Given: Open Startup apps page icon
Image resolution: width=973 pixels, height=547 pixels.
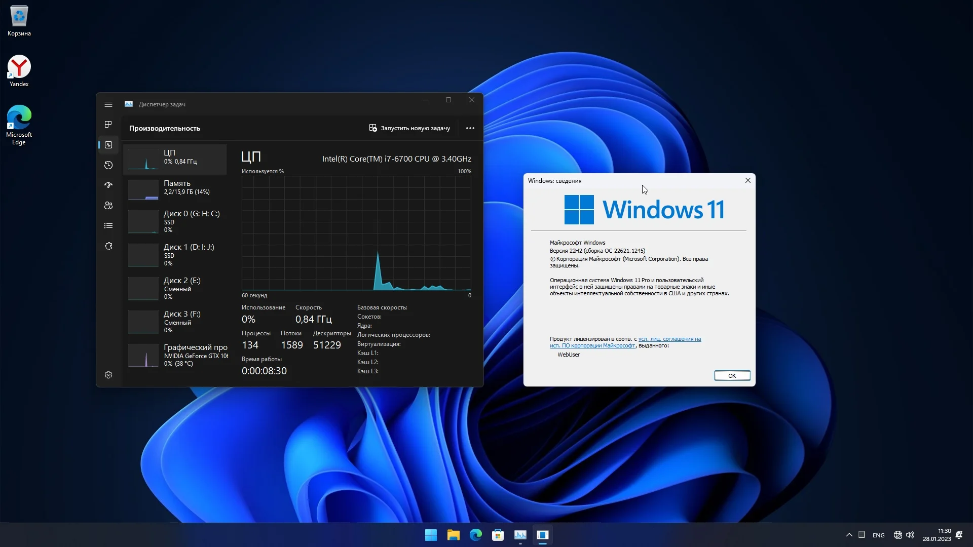Looking at the screenshot, I should pos(108,185).
